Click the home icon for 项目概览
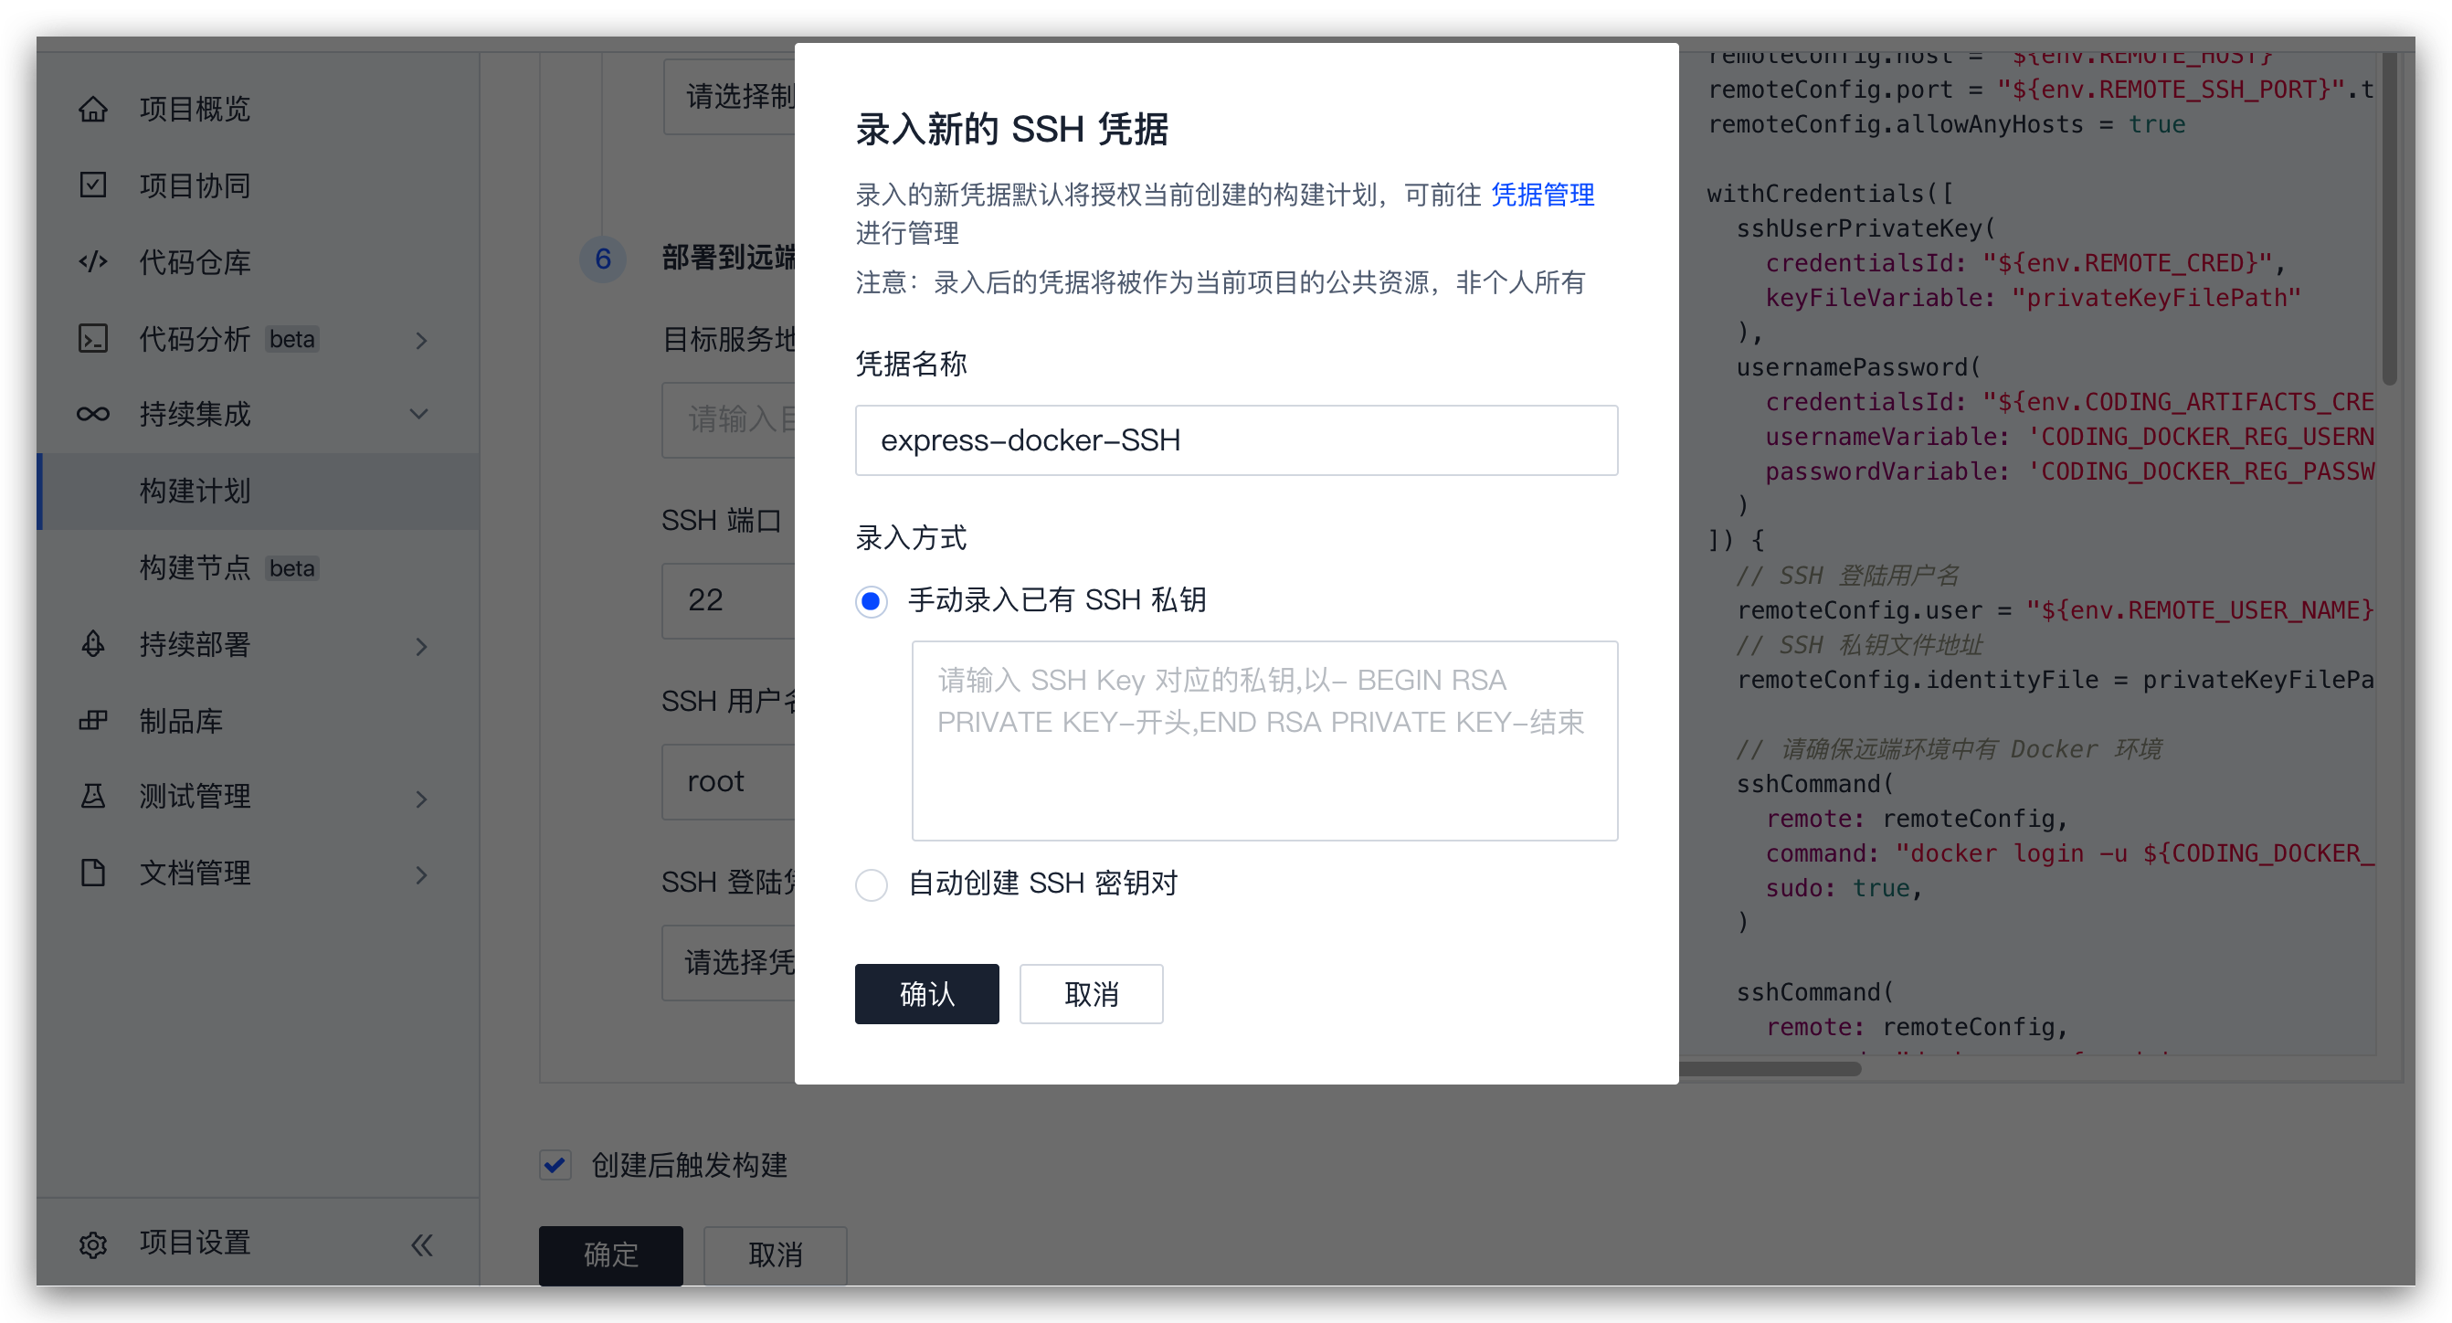The image size is (2452, 1323). tap(92, 110)
